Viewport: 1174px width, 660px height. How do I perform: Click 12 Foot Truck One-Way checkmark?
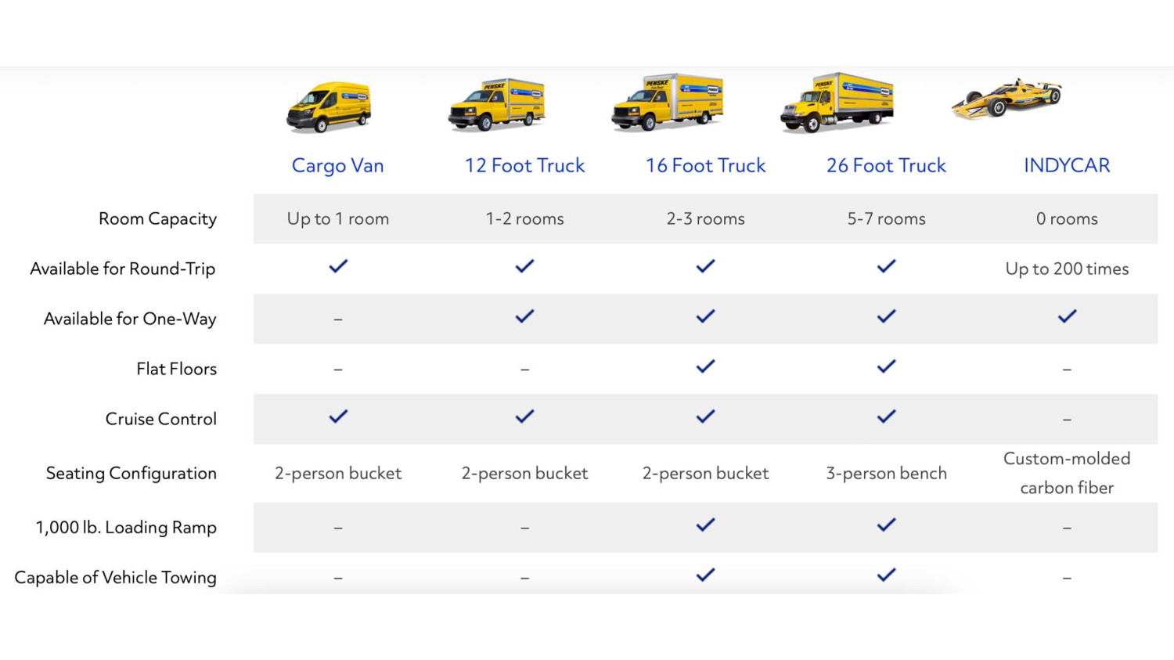coord(524,316)
